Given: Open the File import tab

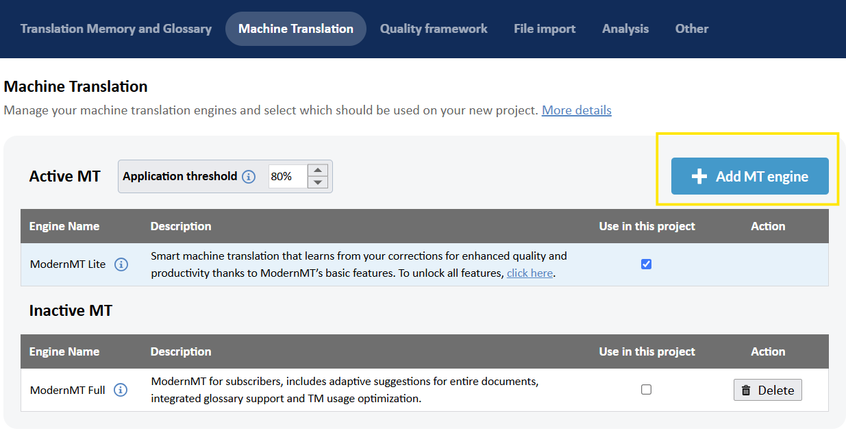Looking at the screenshot, I should pos(544,28).
